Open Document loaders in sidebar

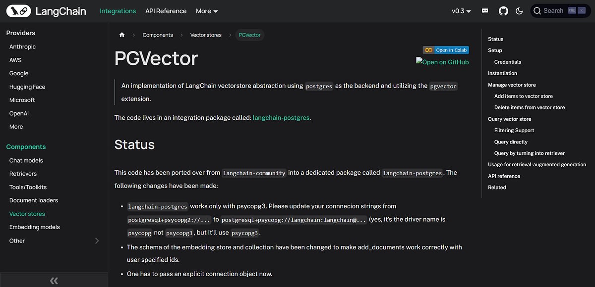33,200
